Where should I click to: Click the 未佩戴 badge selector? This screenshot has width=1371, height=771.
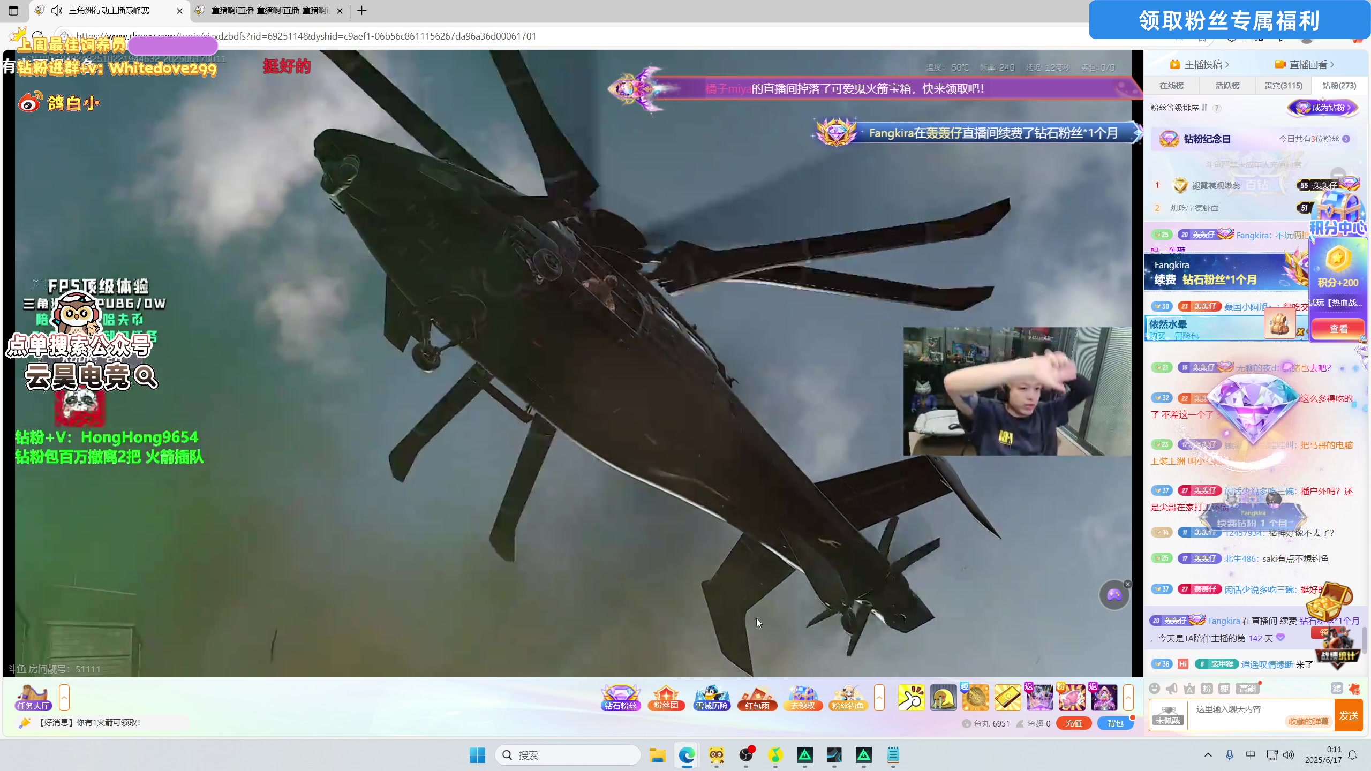1167,715
